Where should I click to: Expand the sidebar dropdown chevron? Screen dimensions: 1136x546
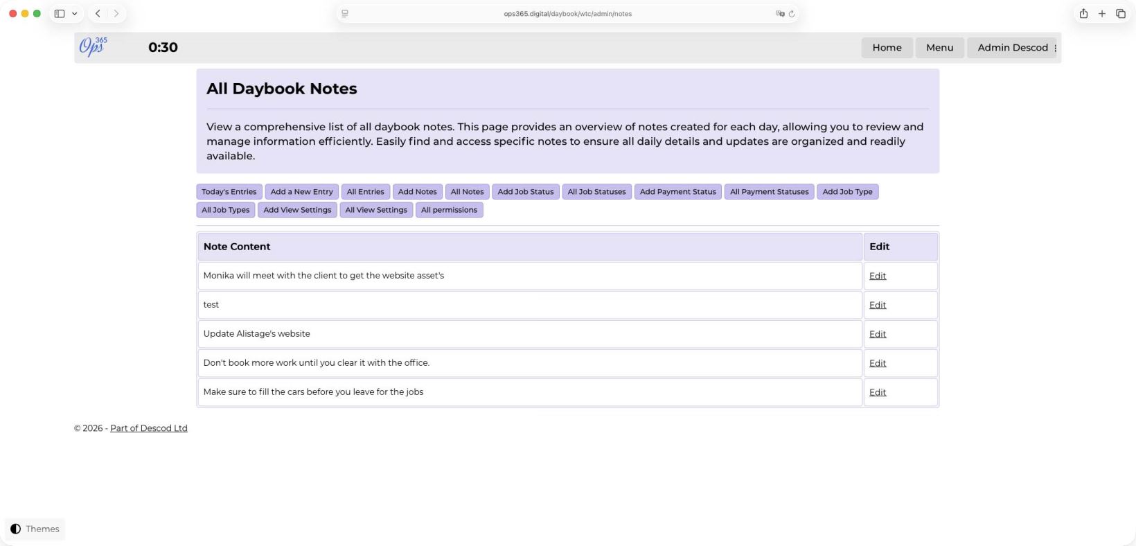coord(74,13)
